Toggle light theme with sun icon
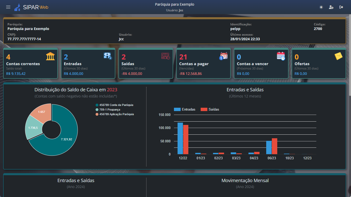 (x=321, y=7)
